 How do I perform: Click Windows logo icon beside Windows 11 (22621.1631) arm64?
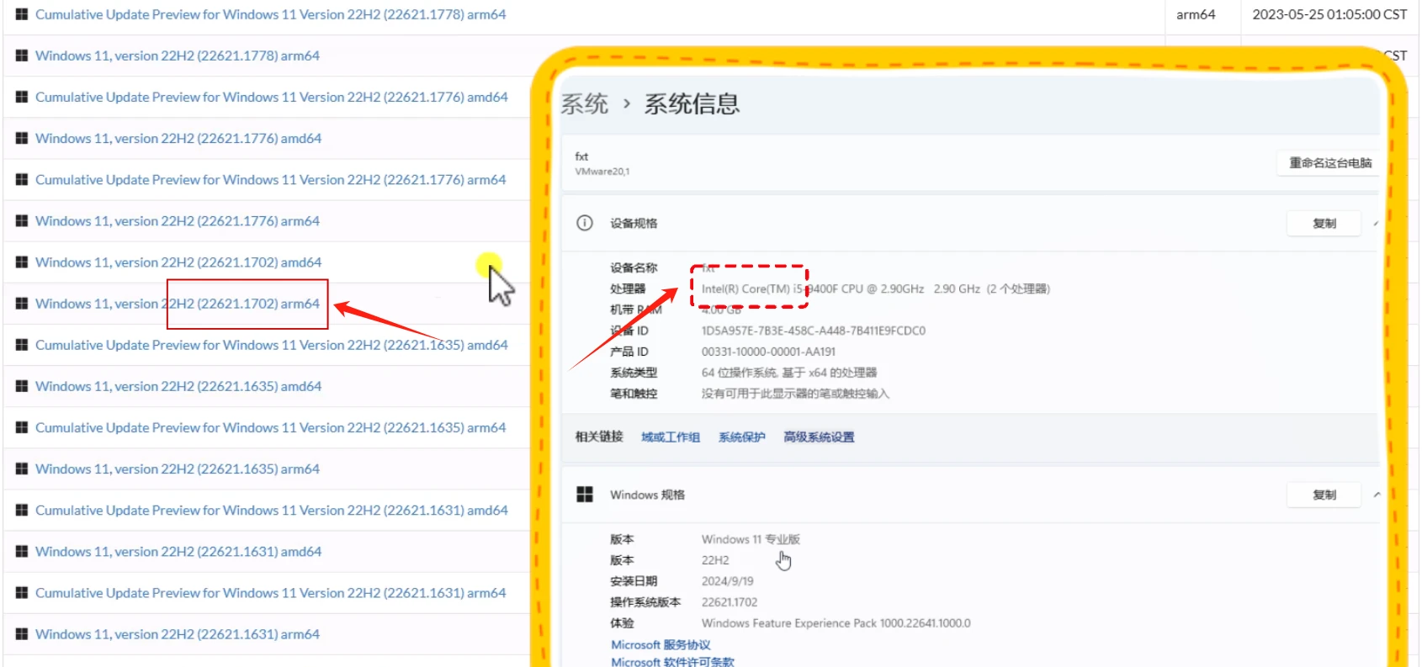coord(22,633)
